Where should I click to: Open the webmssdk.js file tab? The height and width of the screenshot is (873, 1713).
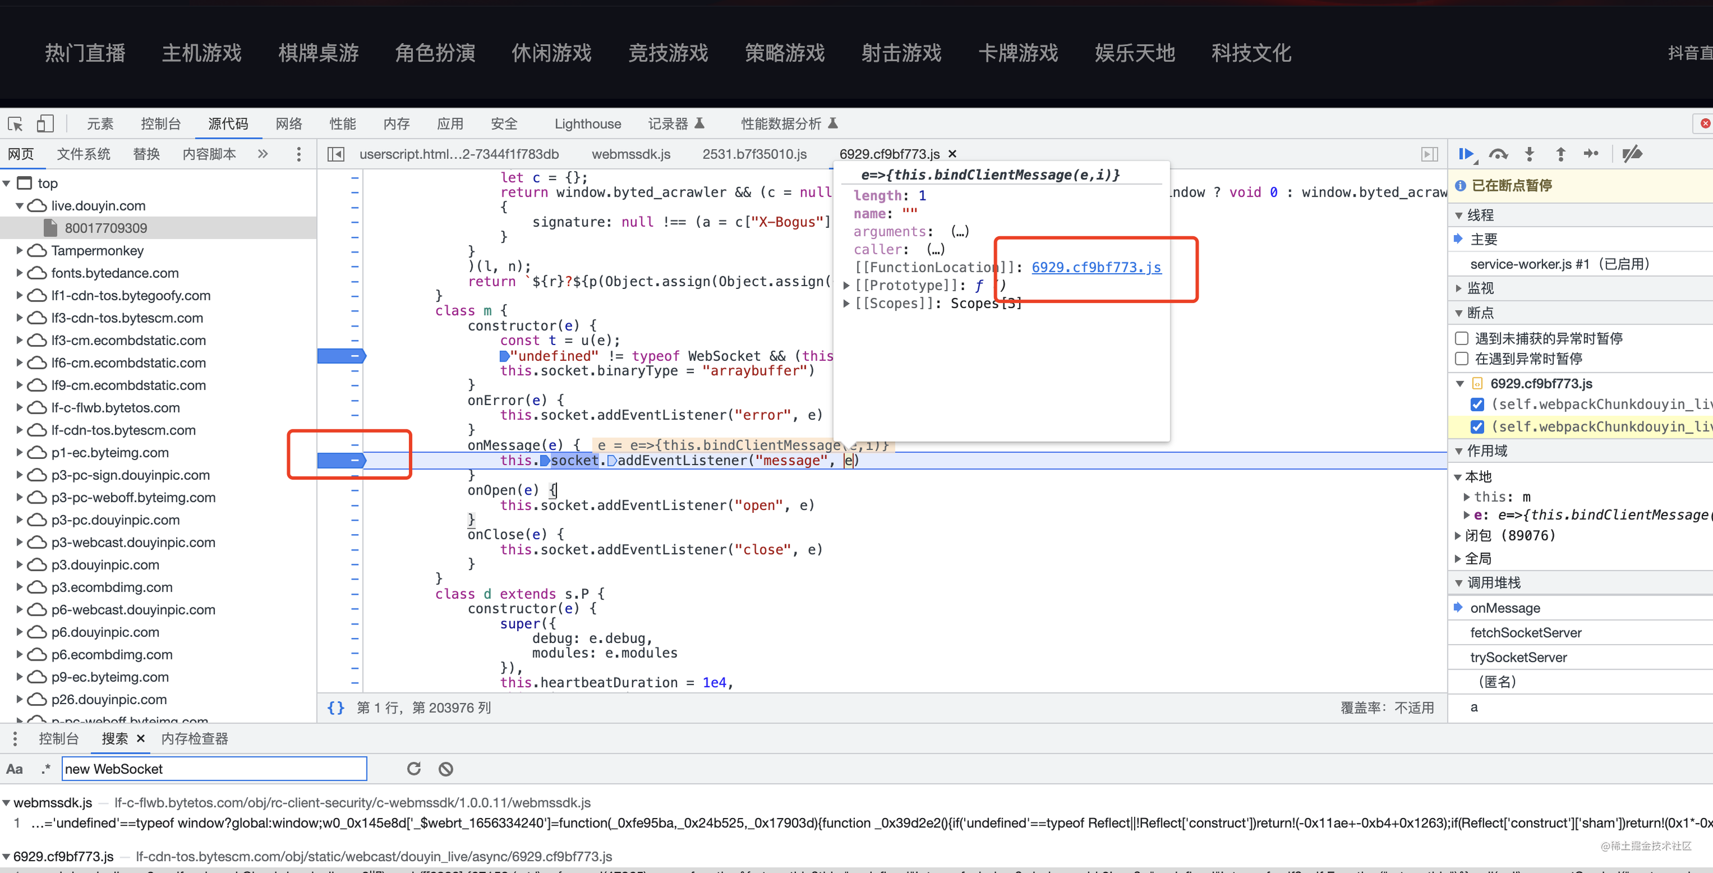630,154
